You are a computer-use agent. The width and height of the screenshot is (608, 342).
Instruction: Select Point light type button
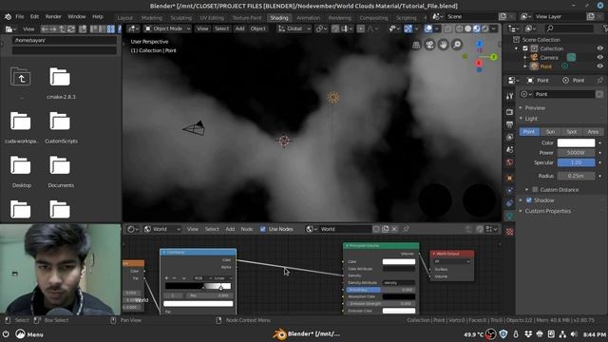point(529,132)
